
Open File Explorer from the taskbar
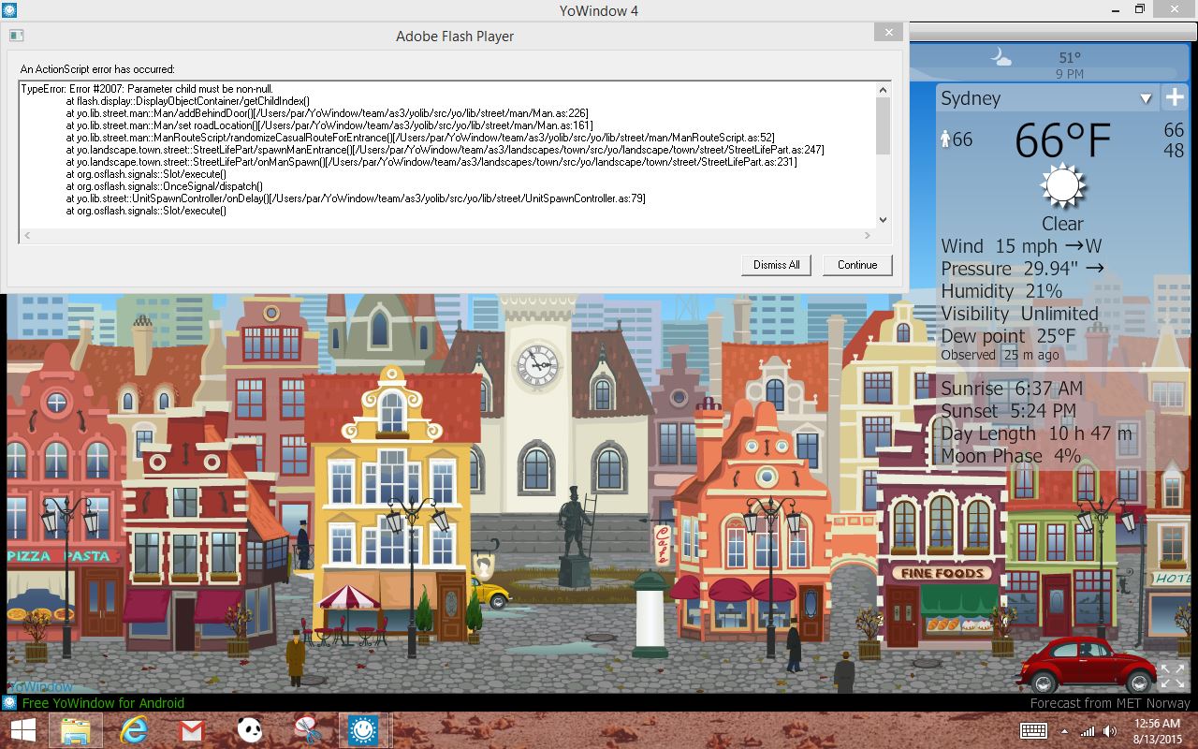click(75, 730)
